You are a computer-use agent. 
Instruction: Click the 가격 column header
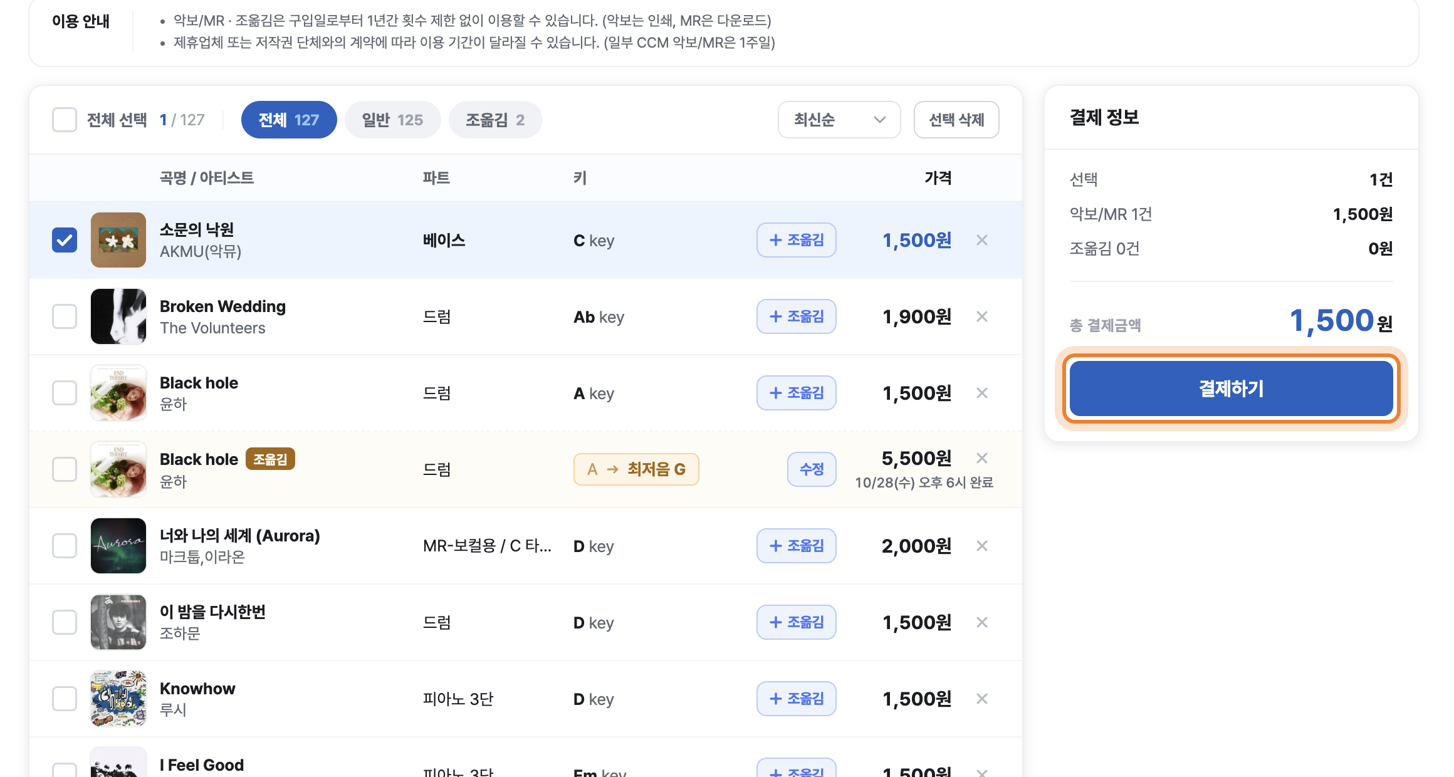[x=938, y=178]
